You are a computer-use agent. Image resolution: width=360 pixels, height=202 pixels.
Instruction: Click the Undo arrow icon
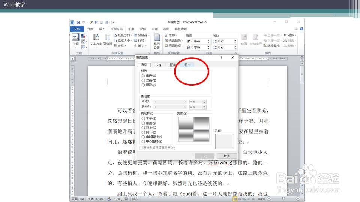coord(84,22)
